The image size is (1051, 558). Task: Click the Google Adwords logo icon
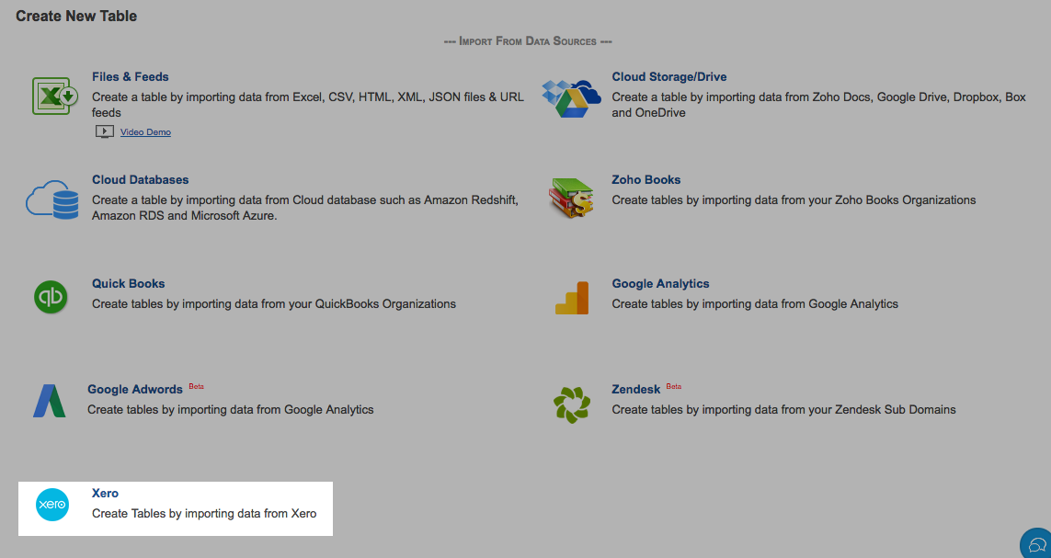tap(50, 401)
